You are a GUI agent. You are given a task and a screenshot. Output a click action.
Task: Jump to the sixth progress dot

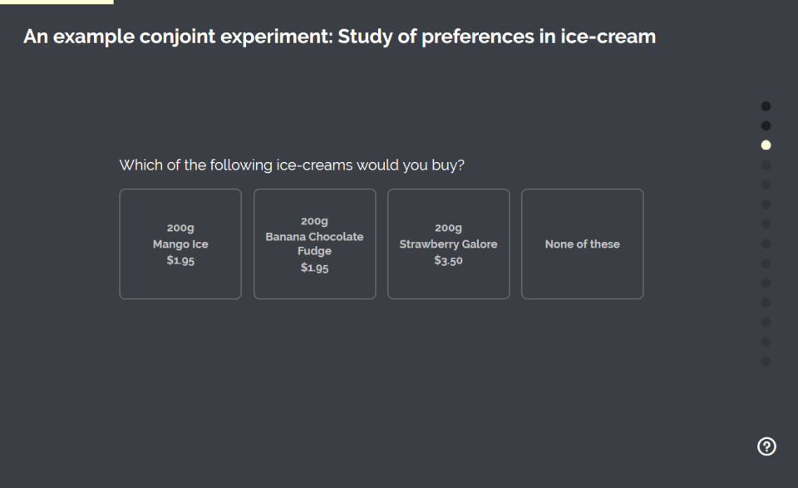[x=766, y=204]
